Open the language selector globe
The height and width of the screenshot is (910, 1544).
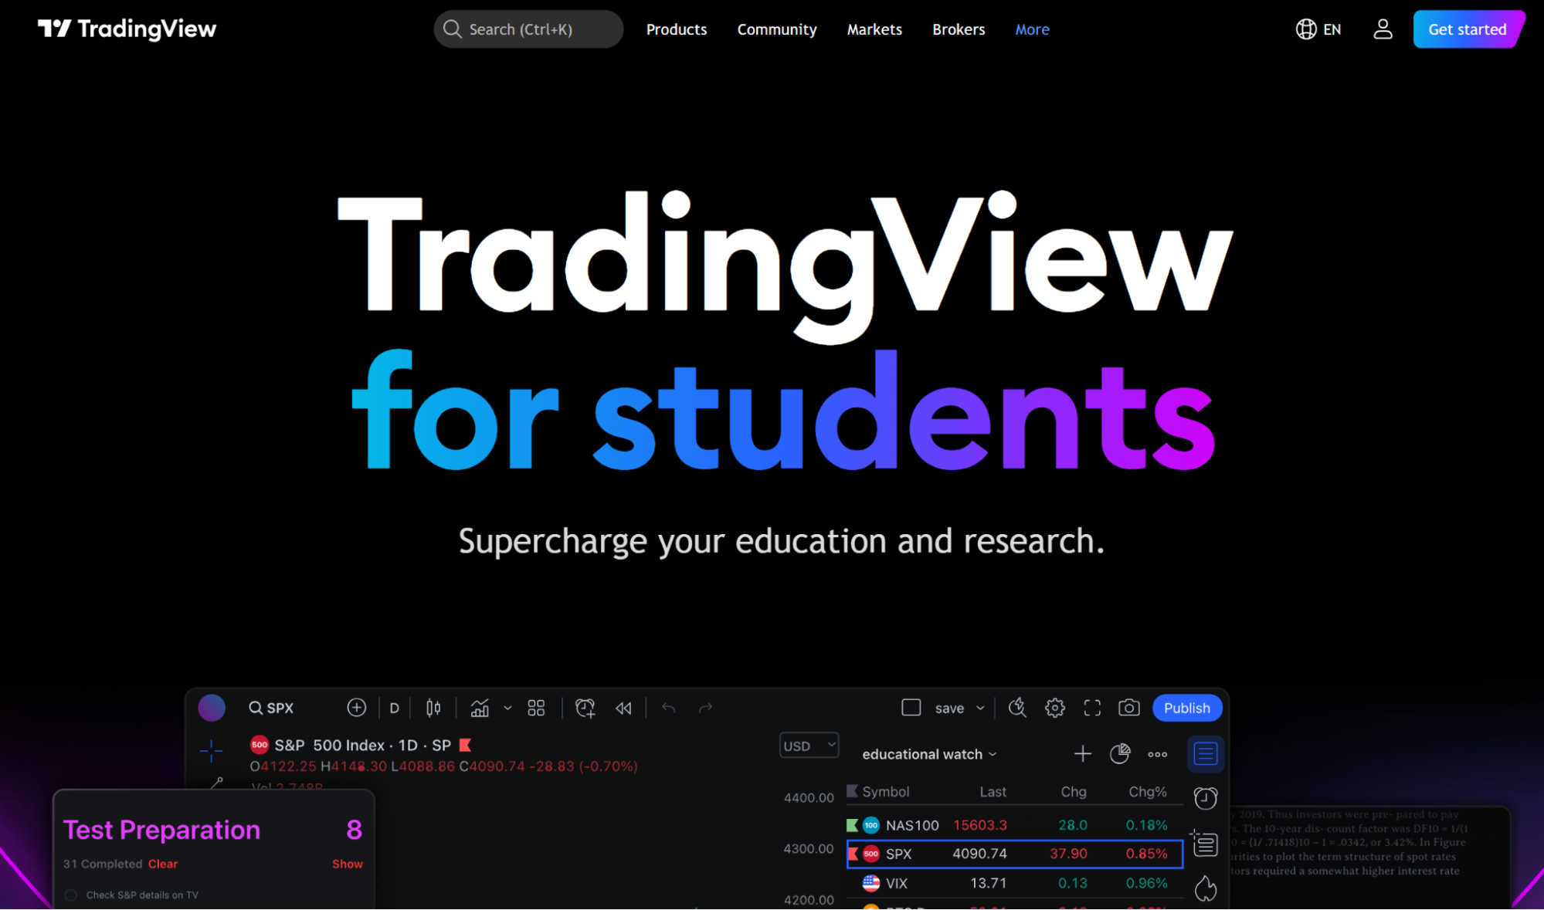pos(1306,29)
